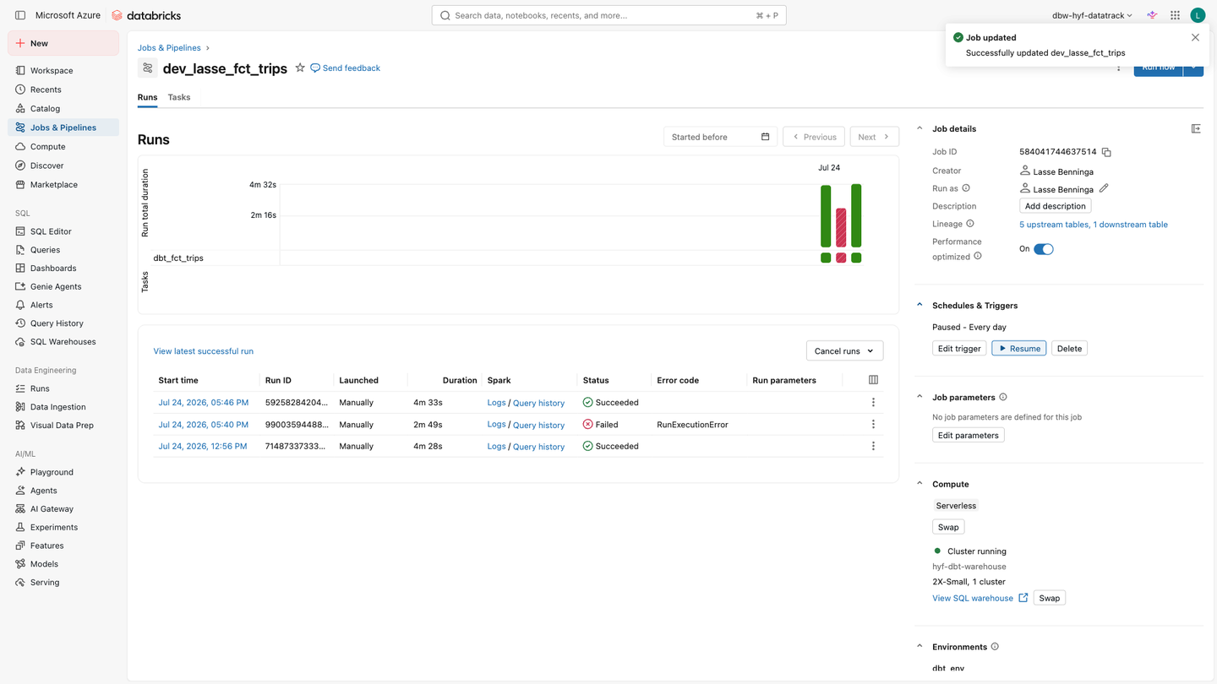Delete the schedule trigger
This screenshot has width=1217, height=684.
1069,349
